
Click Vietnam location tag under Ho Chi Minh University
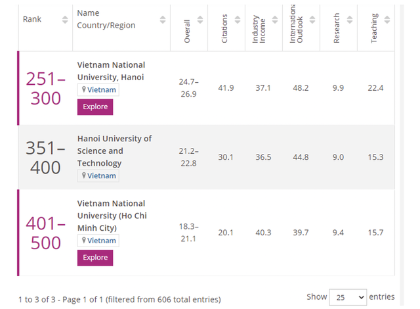pyautogui.click(x=99, y=241)
